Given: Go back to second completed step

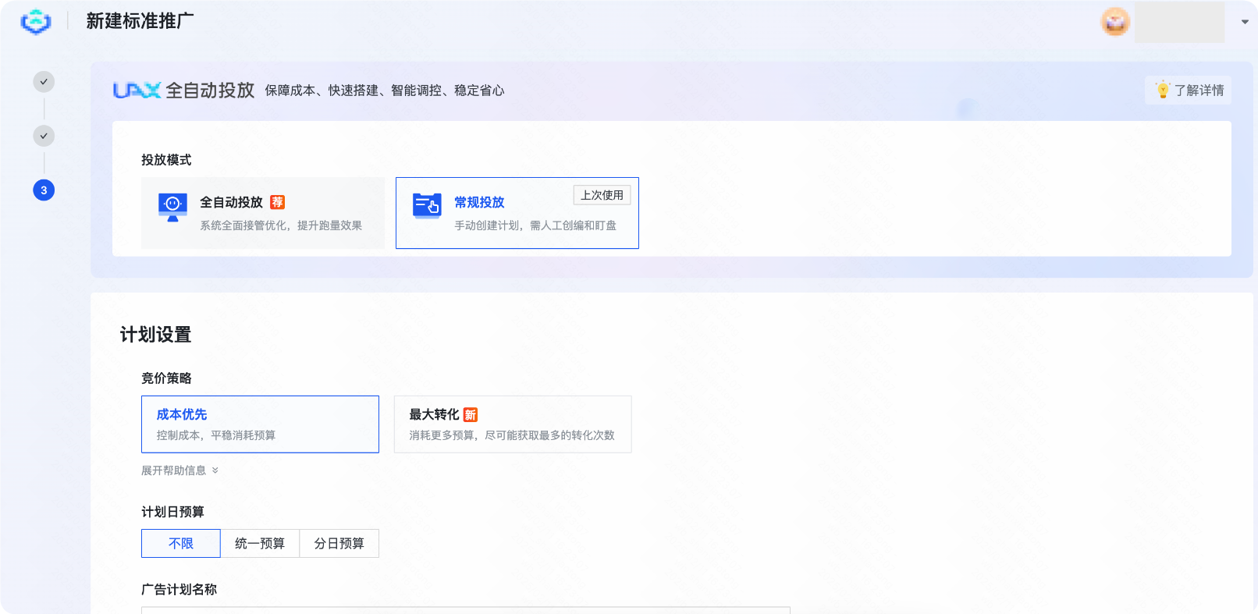Looking at the screenshot, I should click(x=44, y=136).
